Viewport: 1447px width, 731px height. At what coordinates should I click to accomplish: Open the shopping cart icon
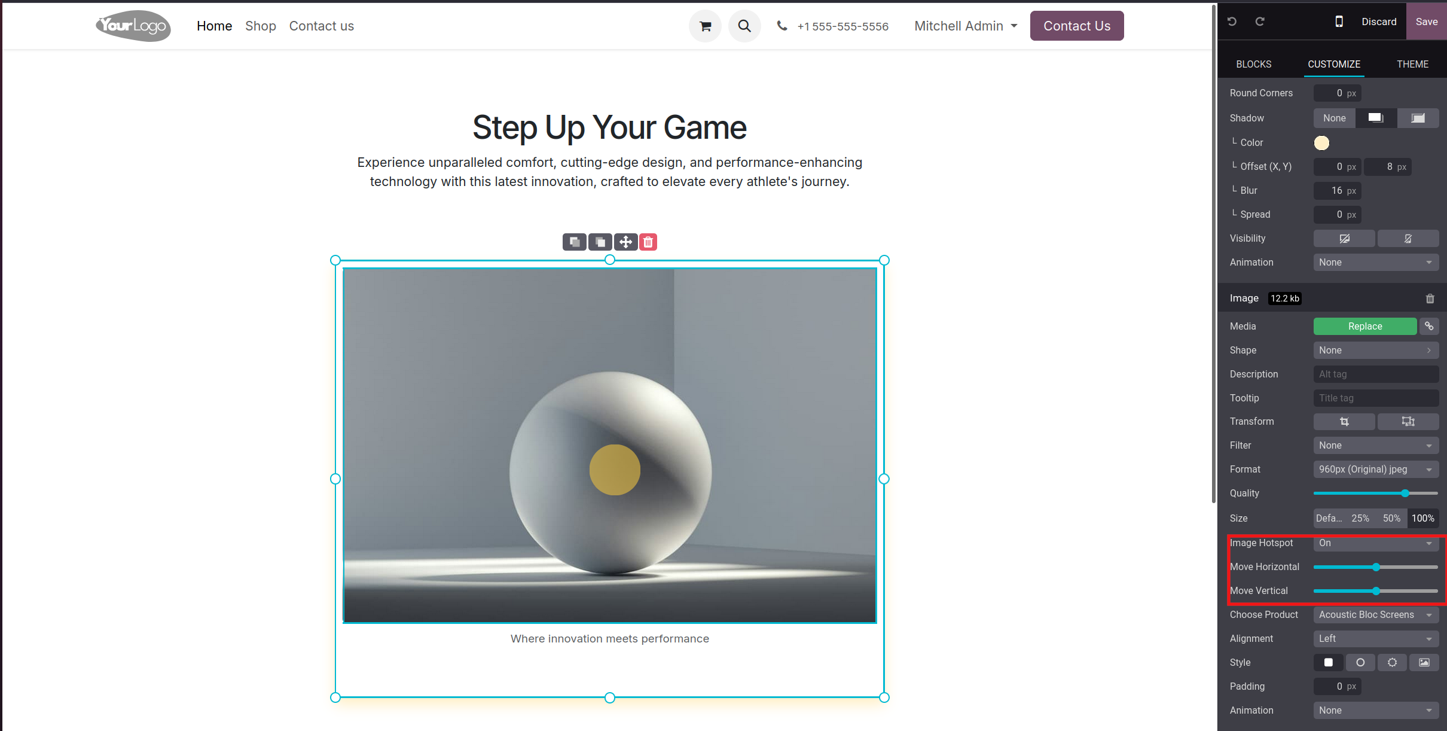(705, 26)
